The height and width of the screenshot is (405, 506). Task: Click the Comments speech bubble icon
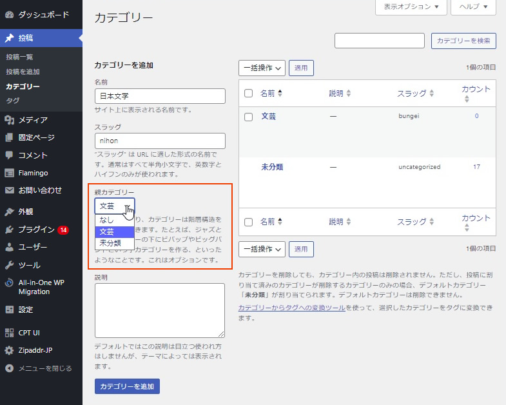click(9, 155)
